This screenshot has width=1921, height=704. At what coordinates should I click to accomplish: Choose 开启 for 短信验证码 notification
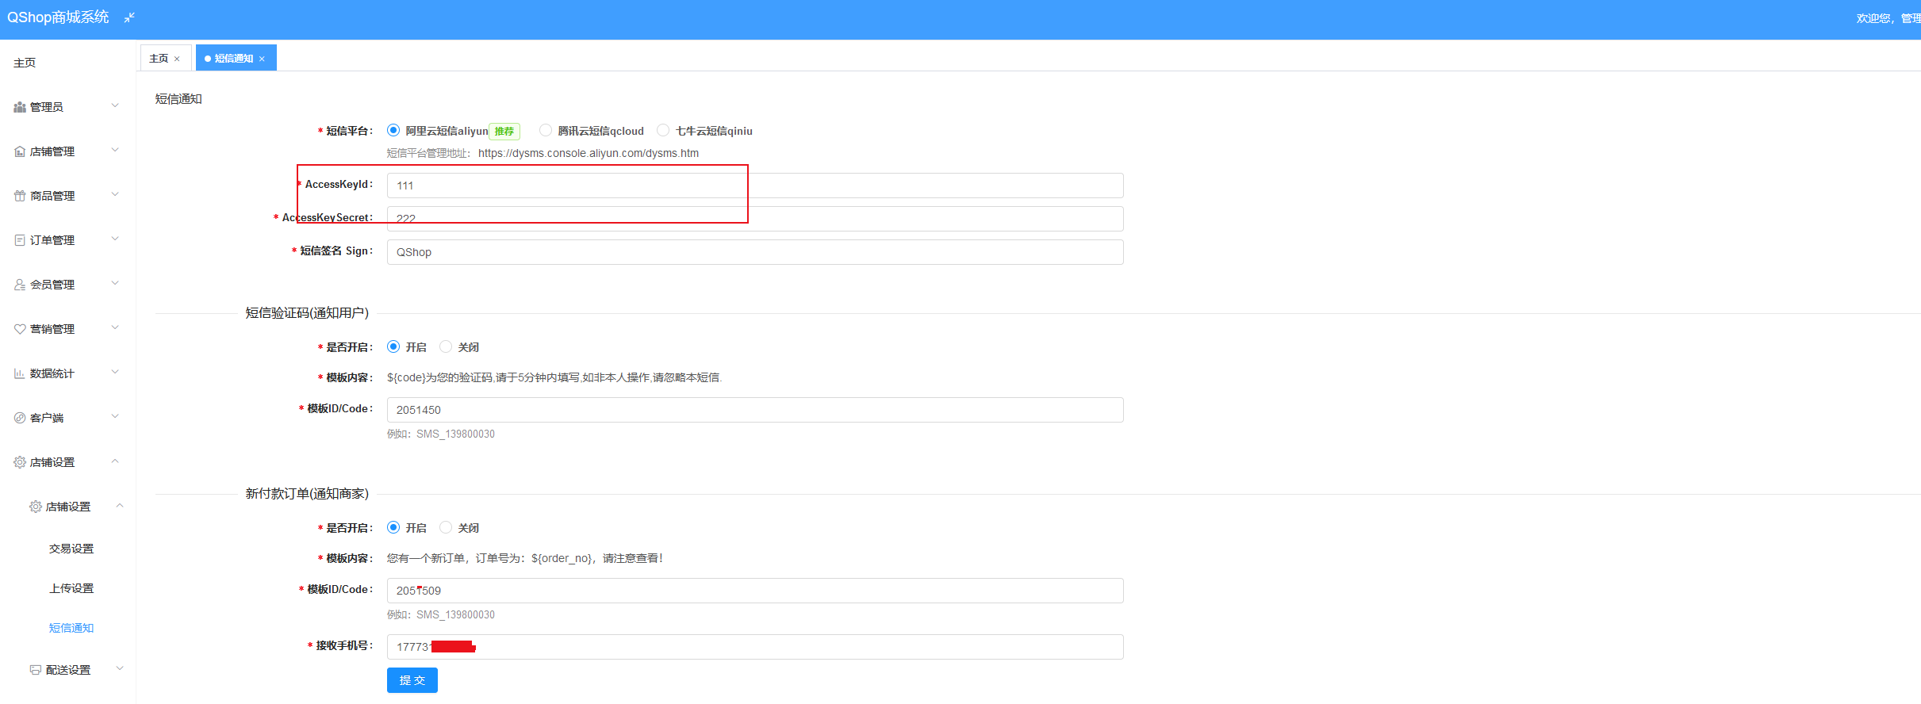[393, 346]
